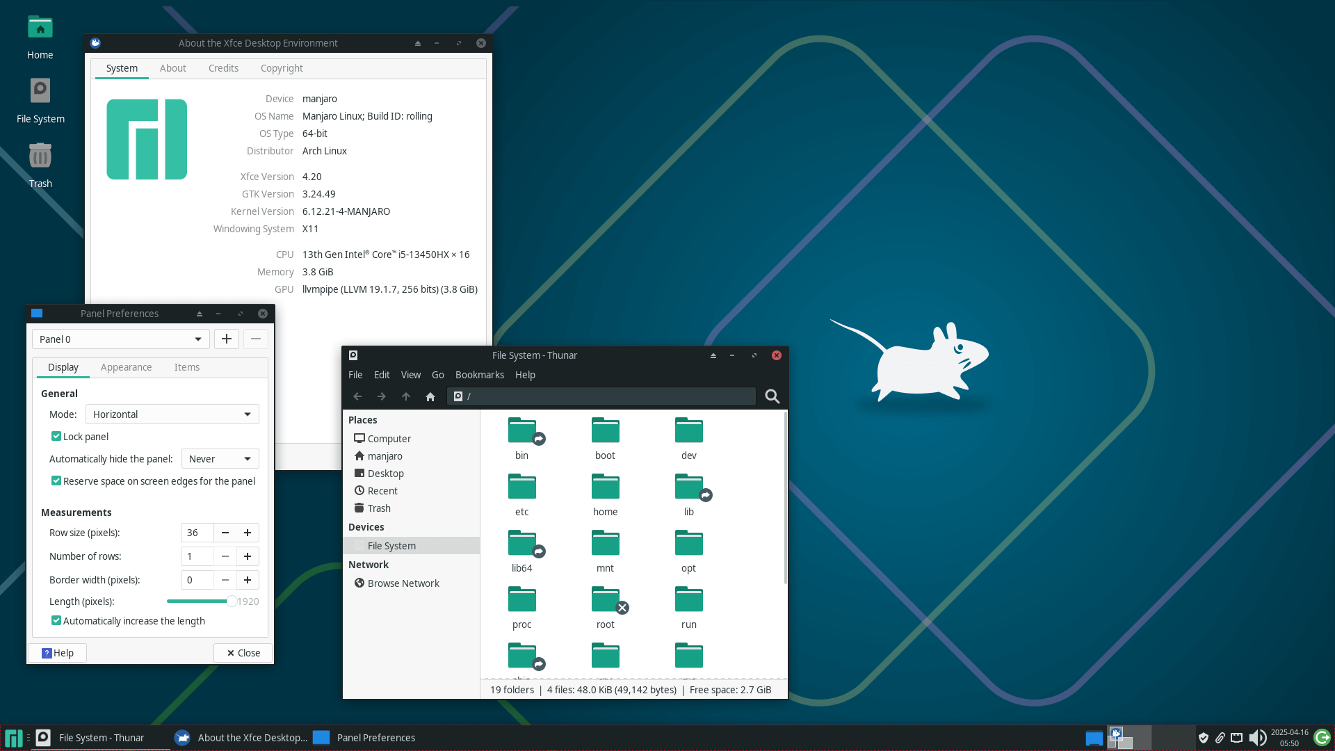
Task: Open the Bookmarks menu in Thunar
Action: [479, 375]
